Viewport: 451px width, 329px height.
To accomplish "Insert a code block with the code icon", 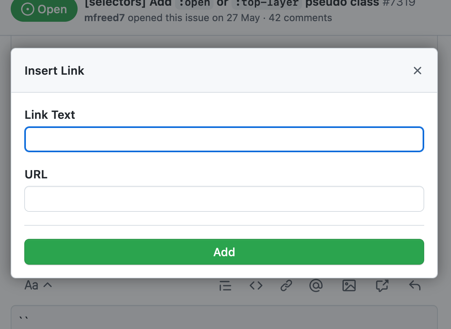I will tap(256, 286).
